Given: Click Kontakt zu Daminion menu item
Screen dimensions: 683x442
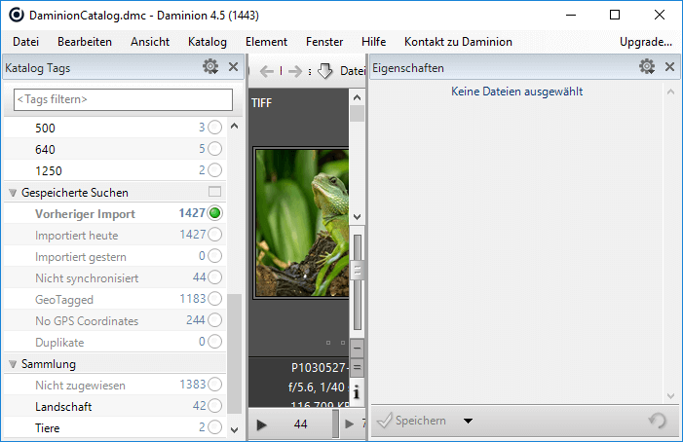Looking at the screenshot, I should [x=458, y=42].
